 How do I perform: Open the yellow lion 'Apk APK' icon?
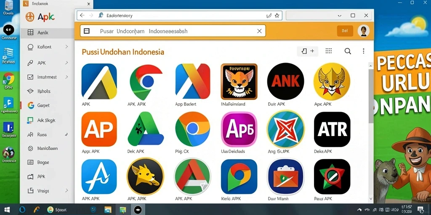[x=332, y=81]
